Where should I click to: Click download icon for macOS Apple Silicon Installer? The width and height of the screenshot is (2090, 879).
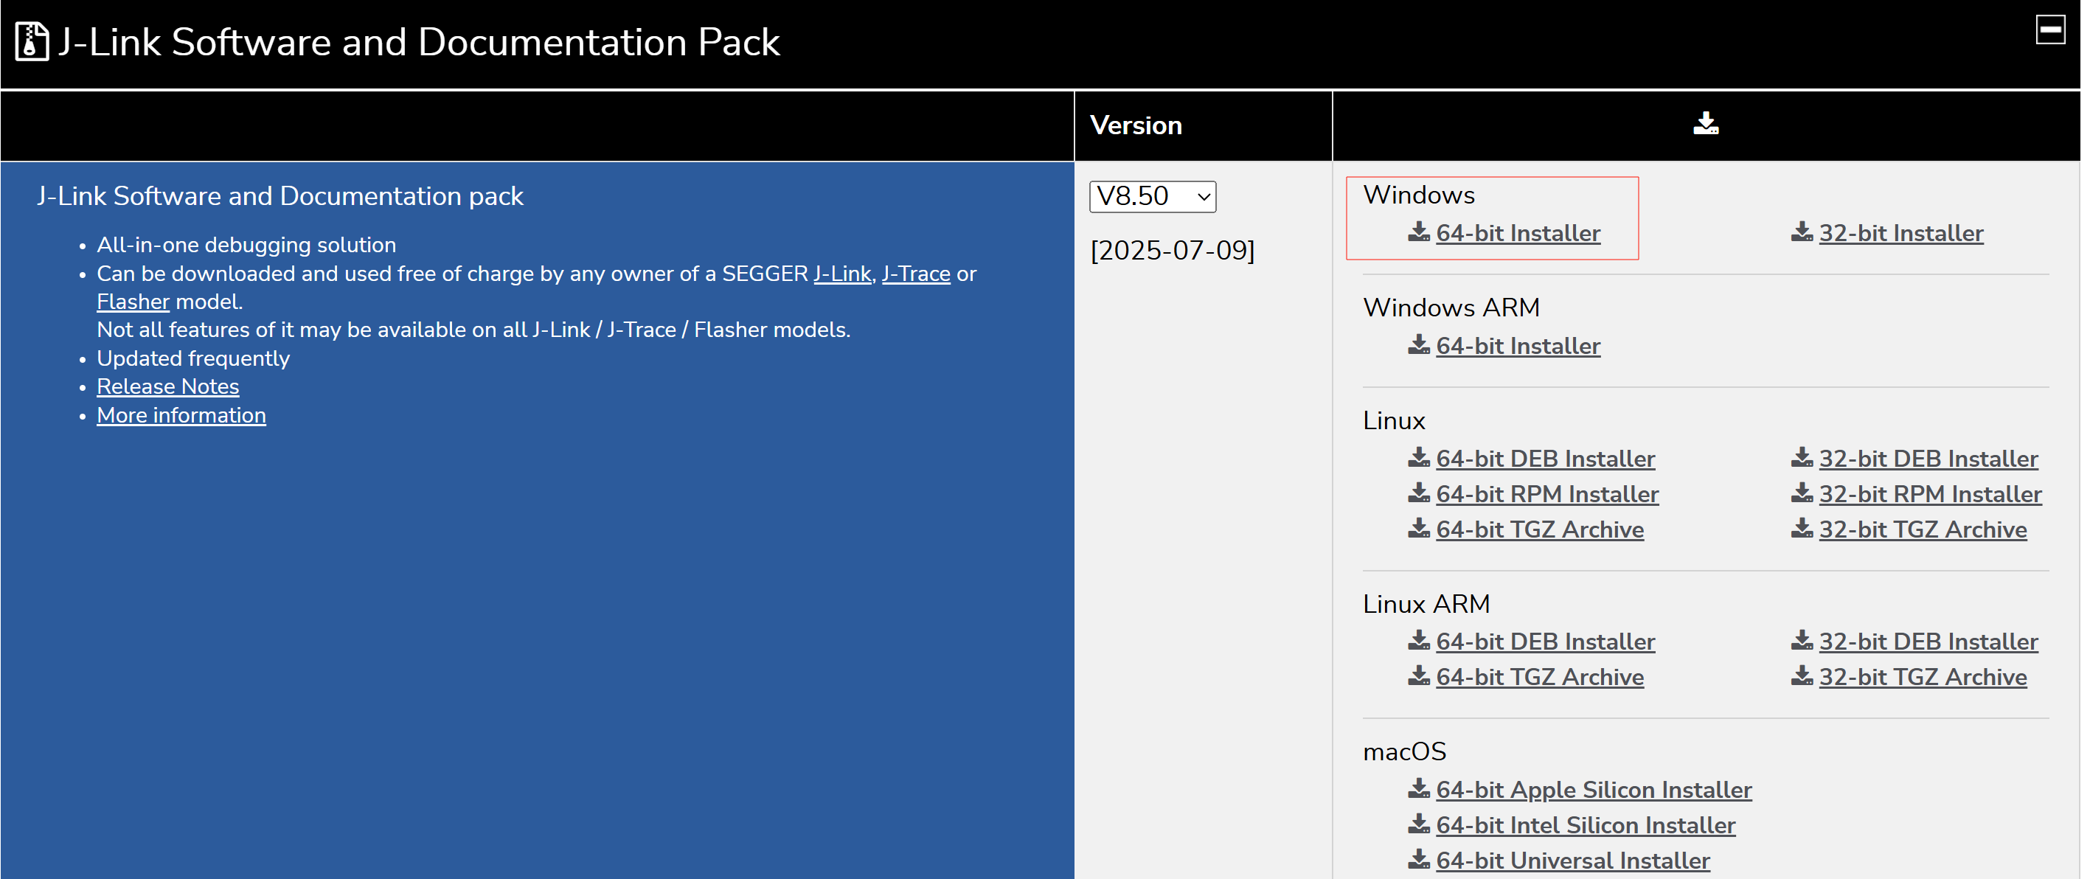click(x=1418, y=789)
